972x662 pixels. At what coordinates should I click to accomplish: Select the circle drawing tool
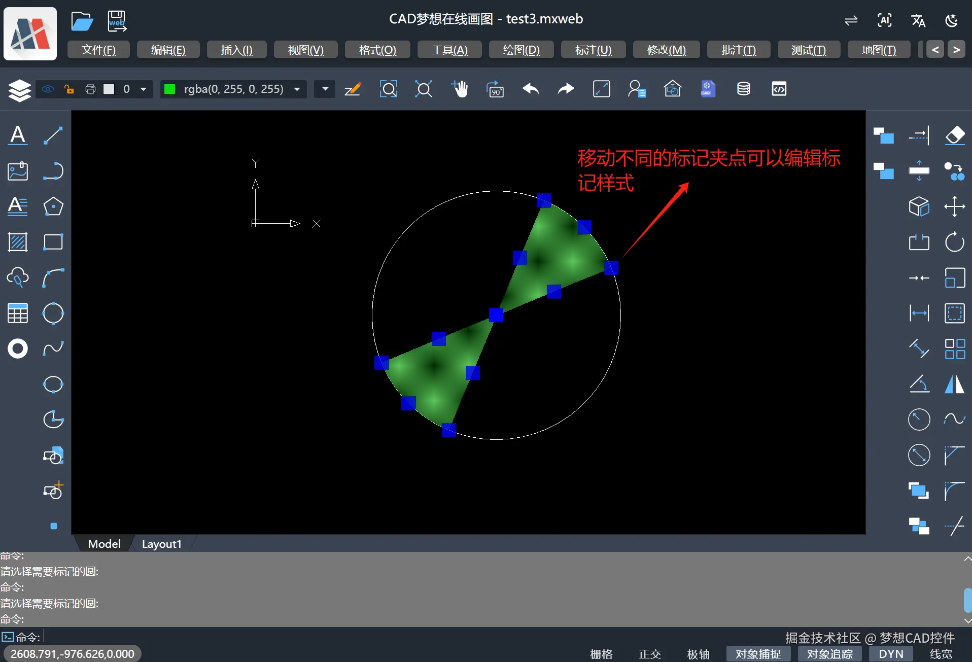(53, 313)
